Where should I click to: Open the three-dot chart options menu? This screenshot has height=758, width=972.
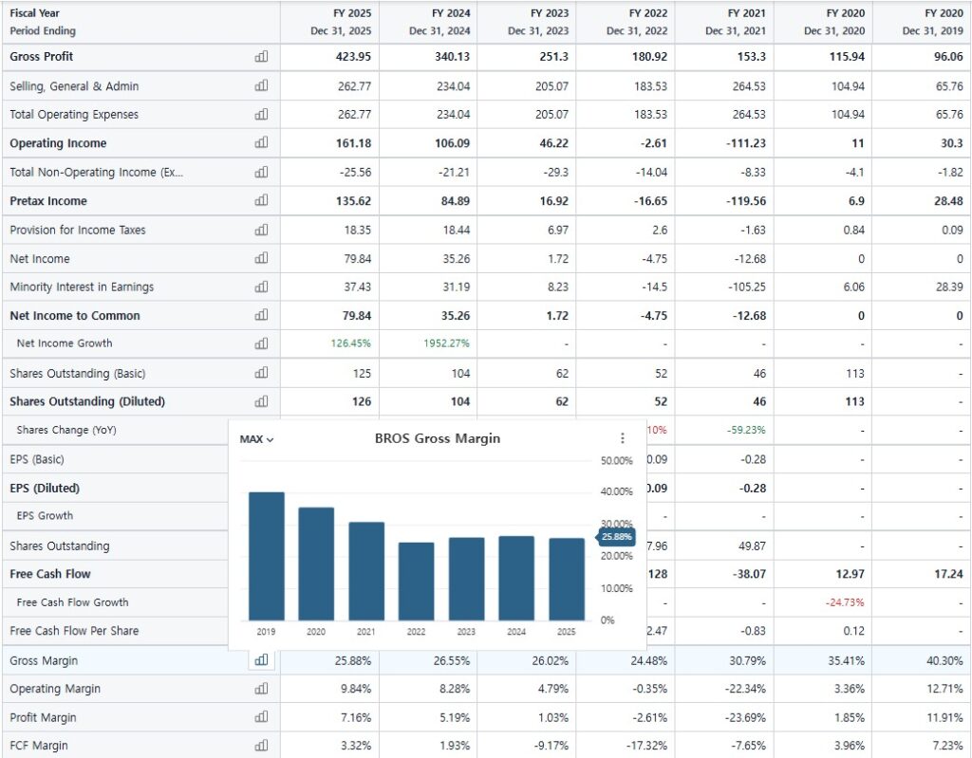pyautogui.click(x=623, y=438)
